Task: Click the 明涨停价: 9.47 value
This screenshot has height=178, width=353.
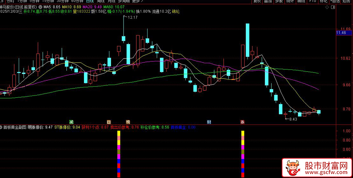Action: [x=40, y=127]
